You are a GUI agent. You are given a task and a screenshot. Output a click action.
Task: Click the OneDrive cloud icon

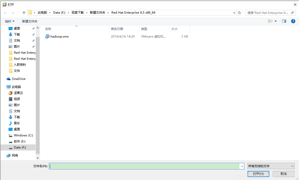(8, 79)
